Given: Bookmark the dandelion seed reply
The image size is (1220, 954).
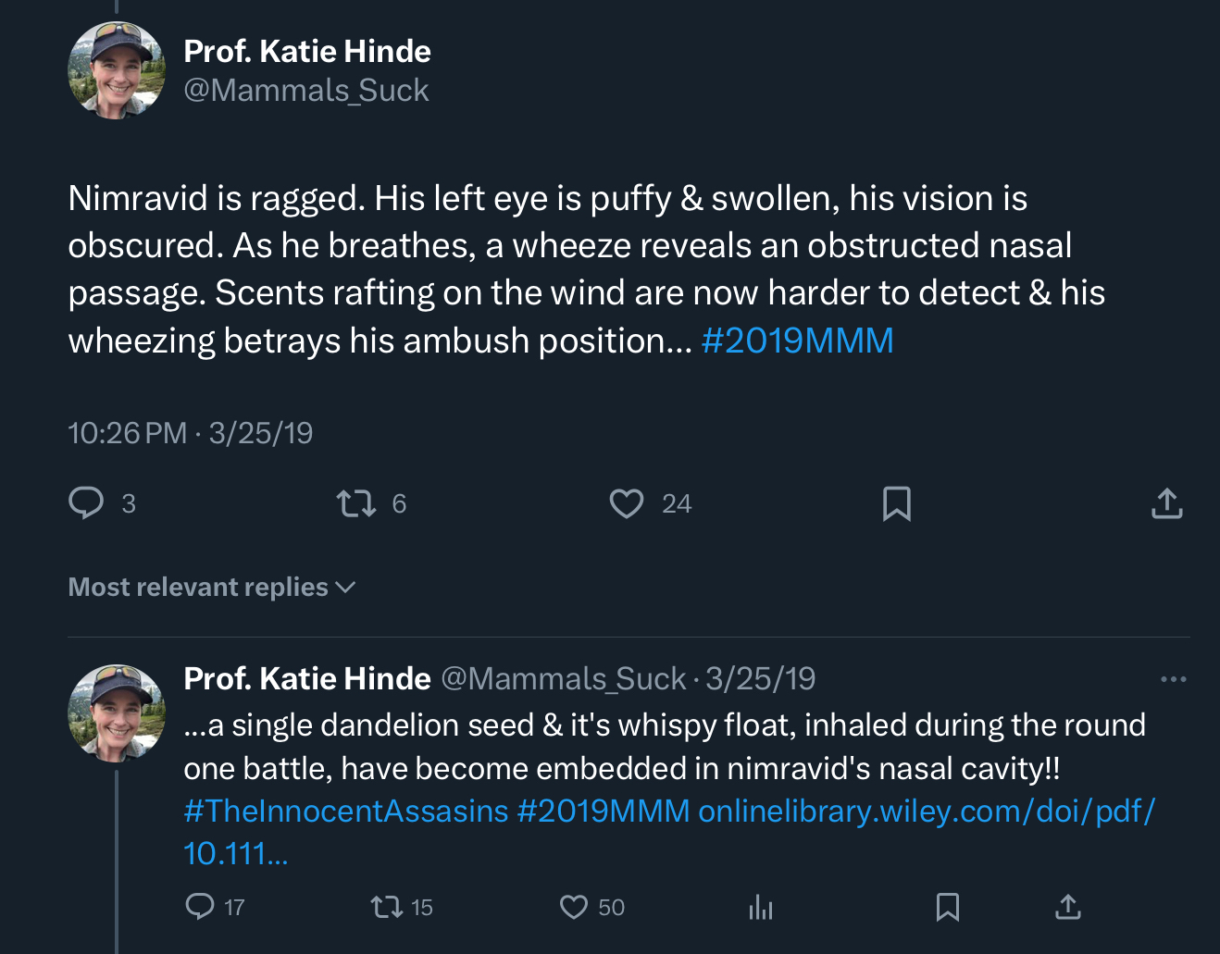Looking at the screenshot, I should click(947, 907).
